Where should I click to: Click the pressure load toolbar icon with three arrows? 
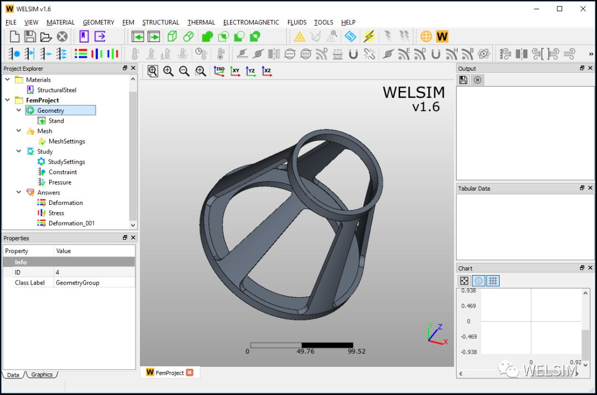click(x=61, y=54)
